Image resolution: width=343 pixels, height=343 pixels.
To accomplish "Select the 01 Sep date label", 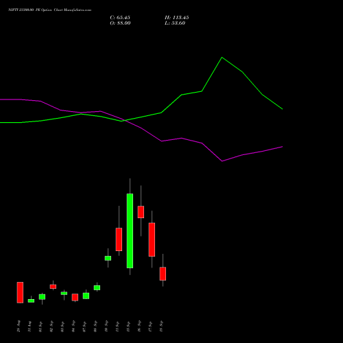I will click(x=40, y=327).
